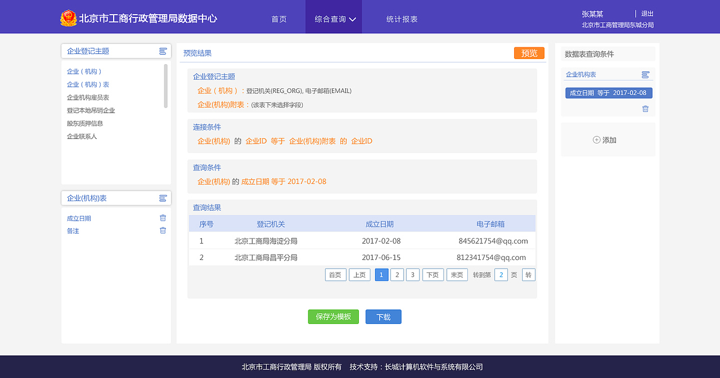Delete 成立日期 field with trash icon
This screenshot has height=378, width=720.
pyautogui.click(x=163, y=218)
